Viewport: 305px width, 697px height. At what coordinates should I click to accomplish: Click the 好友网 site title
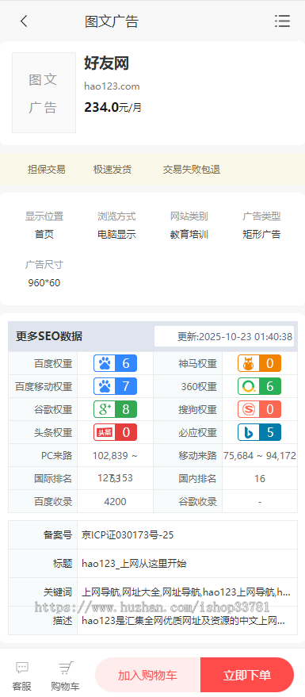point(106,63)
